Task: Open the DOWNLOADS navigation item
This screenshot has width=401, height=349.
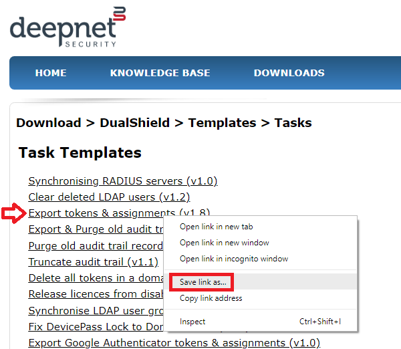Action: tap(289, 73)
